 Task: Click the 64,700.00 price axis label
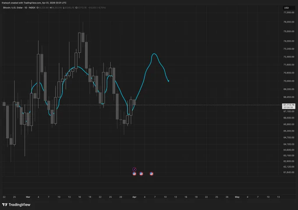click(x=289, y=137)
